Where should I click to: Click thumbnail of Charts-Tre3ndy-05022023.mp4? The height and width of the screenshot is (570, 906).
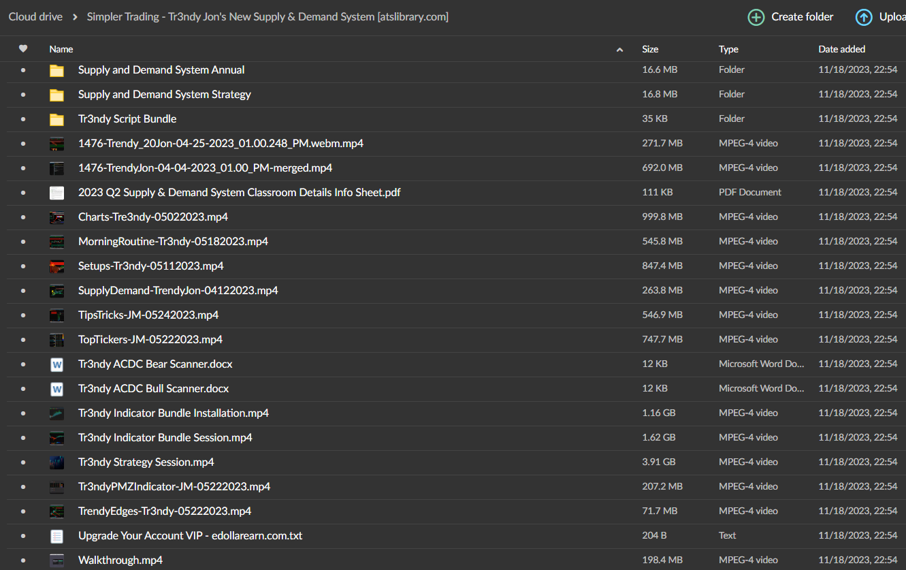tap(56, 217)
